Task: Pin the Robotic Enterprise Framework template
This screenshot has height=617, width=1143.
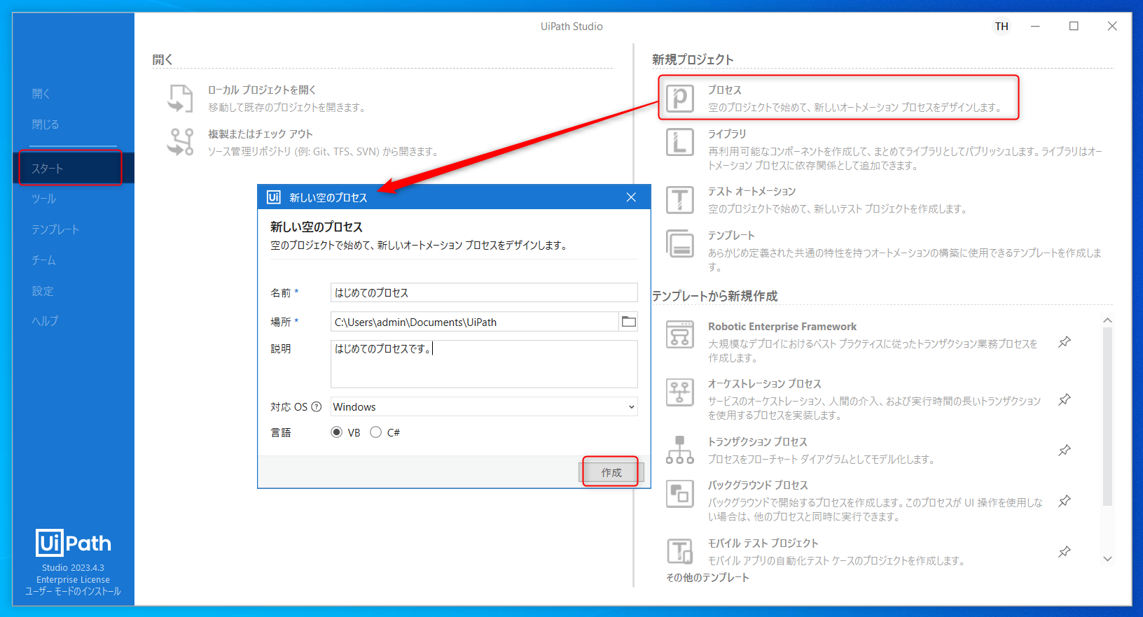Action: coord(1065,342)
